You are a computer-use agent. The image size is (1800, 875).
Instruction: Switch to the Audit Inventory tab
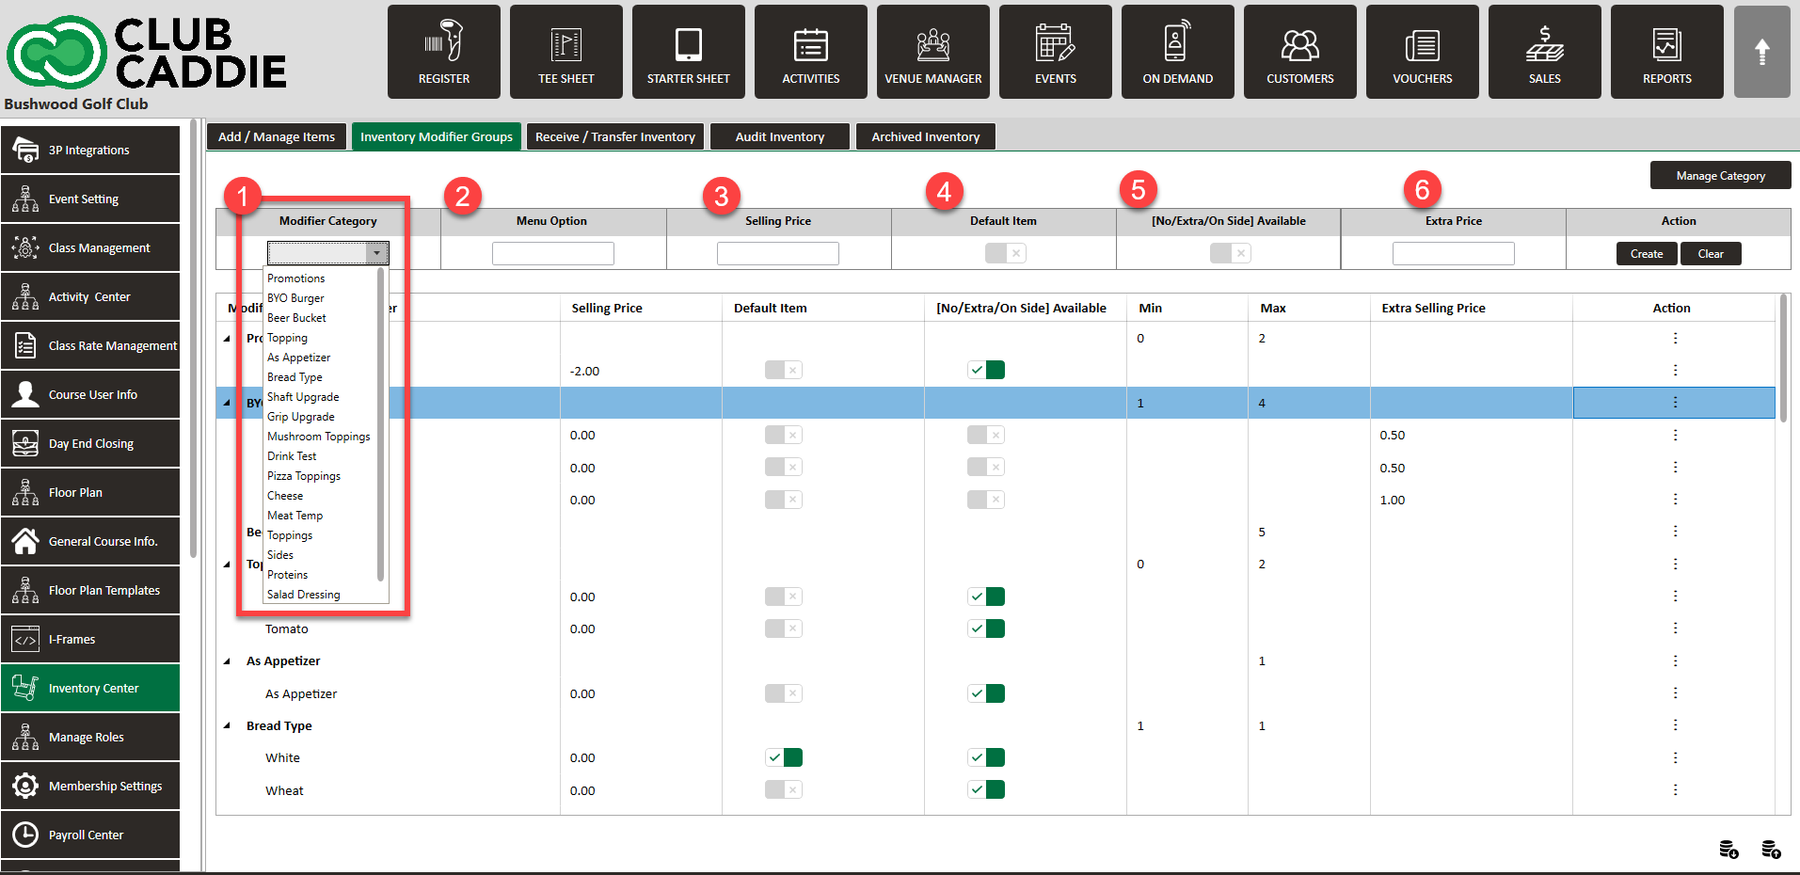(780, 136)
